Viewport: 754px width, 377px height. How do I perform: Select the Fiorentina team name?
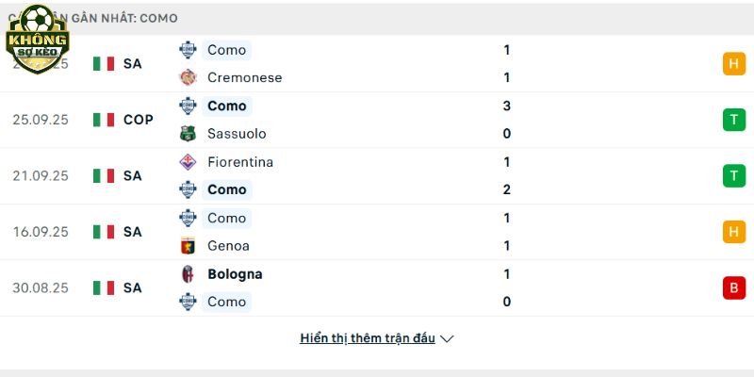(x=240, y=162)
